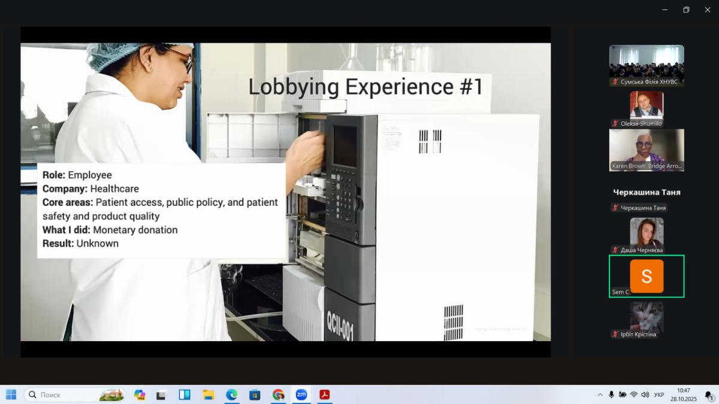Open the Wi-Fi network tray icon

(634, 394)
